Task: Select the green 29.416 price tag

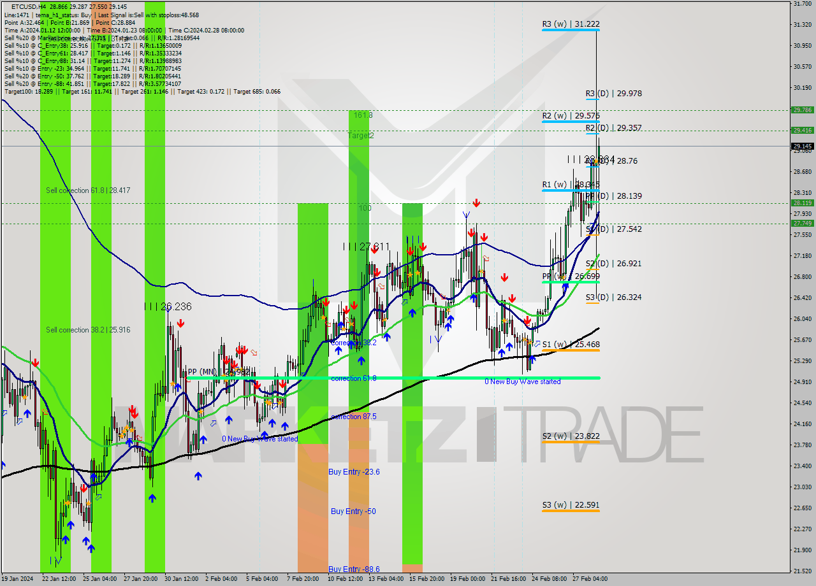Action: [x=802, y=130]
